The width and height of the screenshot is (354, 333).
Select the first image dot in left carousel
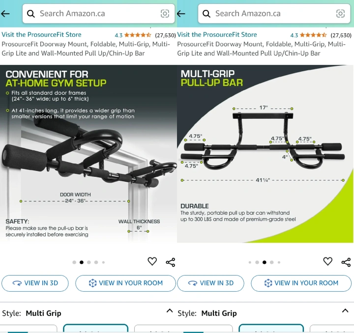(74, 262)
